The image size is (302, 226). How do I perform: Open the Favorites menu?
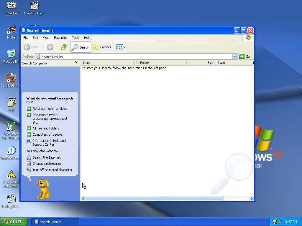tap(61, 38)
